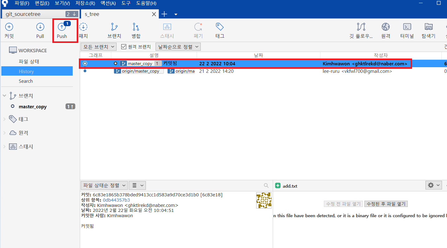Viewport: 447px width, 248px height.
Task: Click the Sourcetree app logo icon
Action: pos(5,3)
